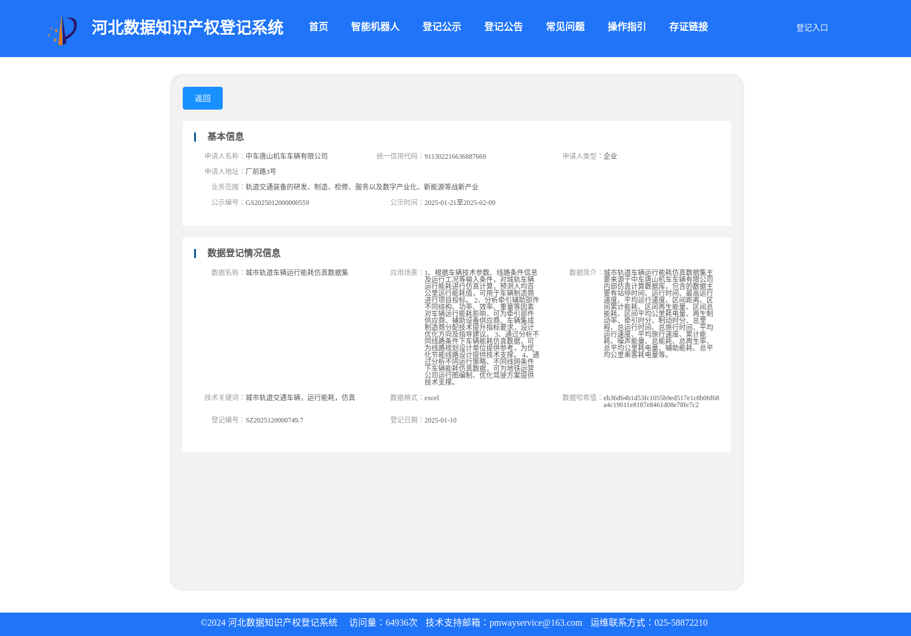
Task: Click the 数据简介 description paragraph
Action: click(659, 314)
